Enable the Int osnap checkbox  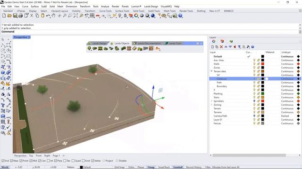pos(48,161)
